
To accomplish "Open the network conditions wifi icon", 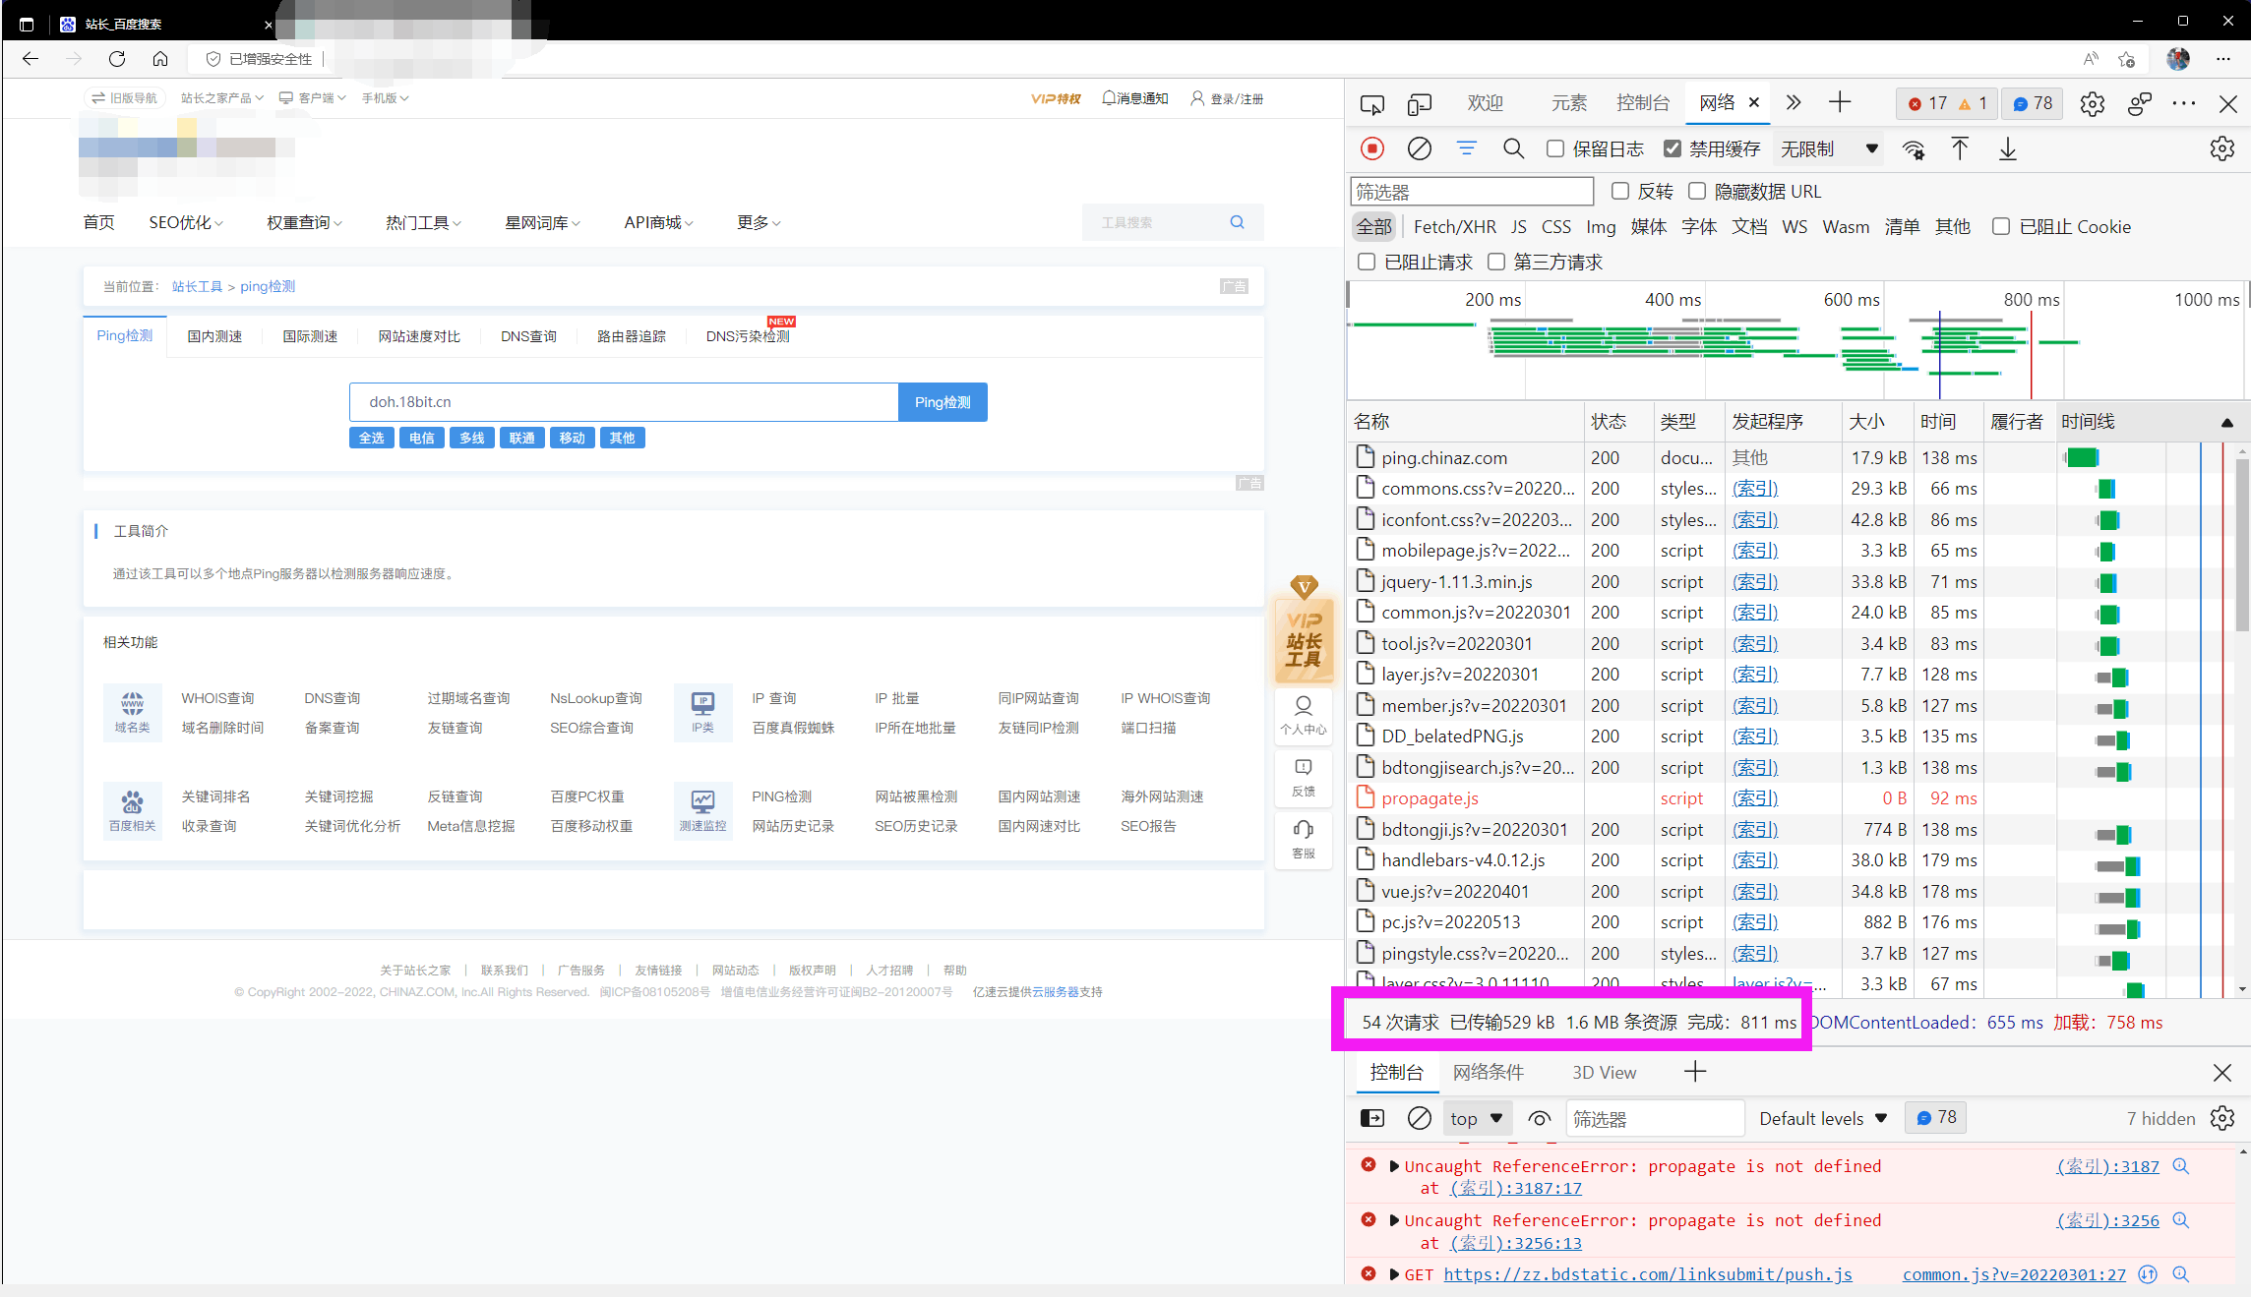I will (x=1914, y=149).
